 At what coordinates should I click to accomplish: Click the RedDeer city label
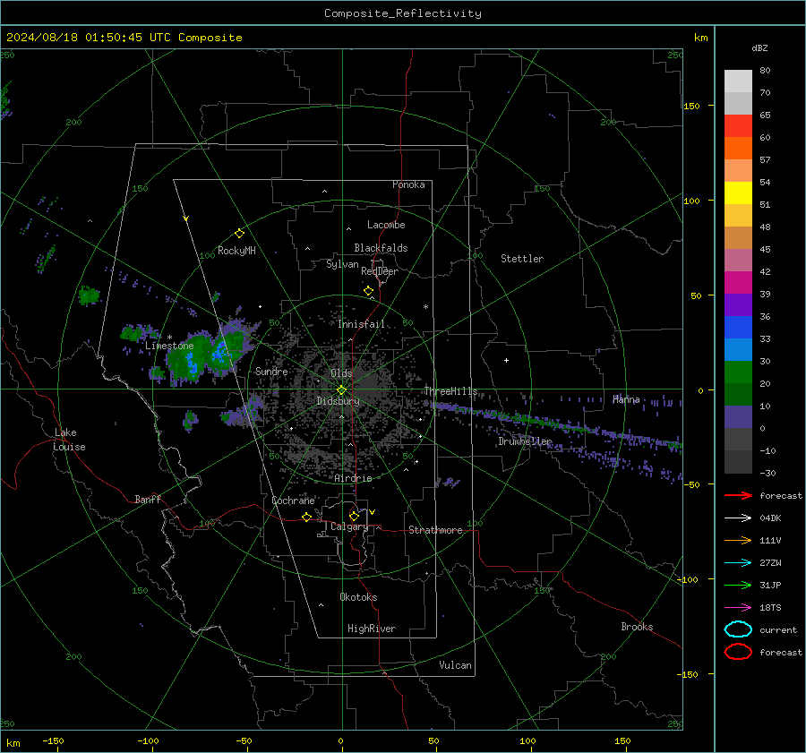click(x=380, y=271)
